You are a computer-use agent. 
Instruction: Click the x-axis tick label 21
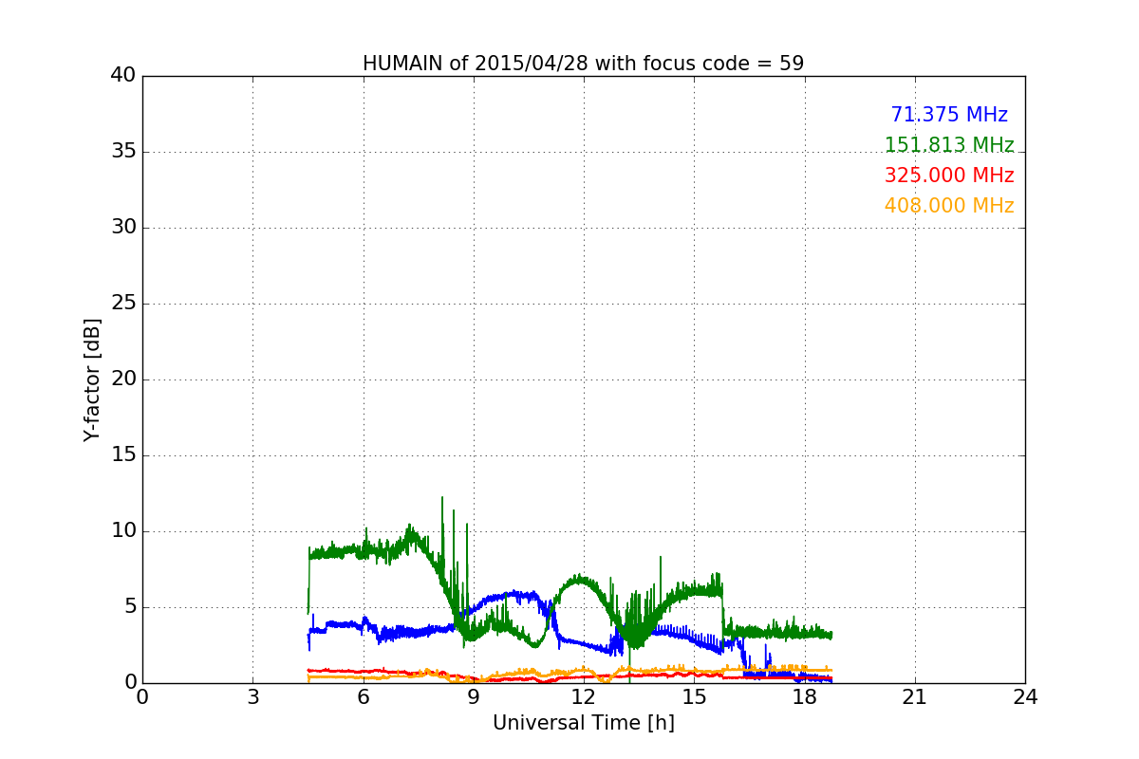(915, 697)
